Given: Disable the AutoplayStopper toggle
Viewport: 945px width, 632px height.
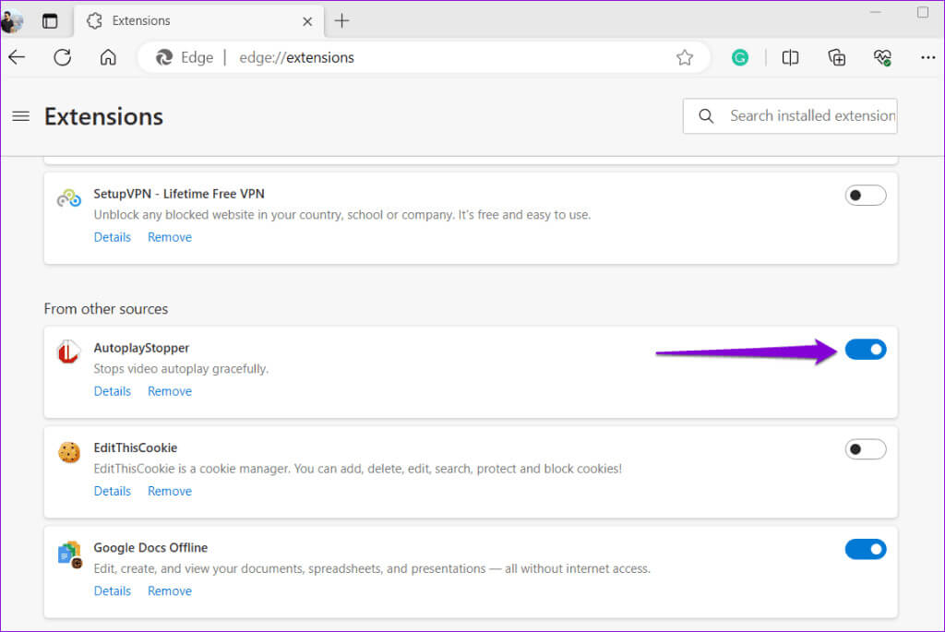Looking at the screenshot, I should pyautogui.click(x=866, y=350).
